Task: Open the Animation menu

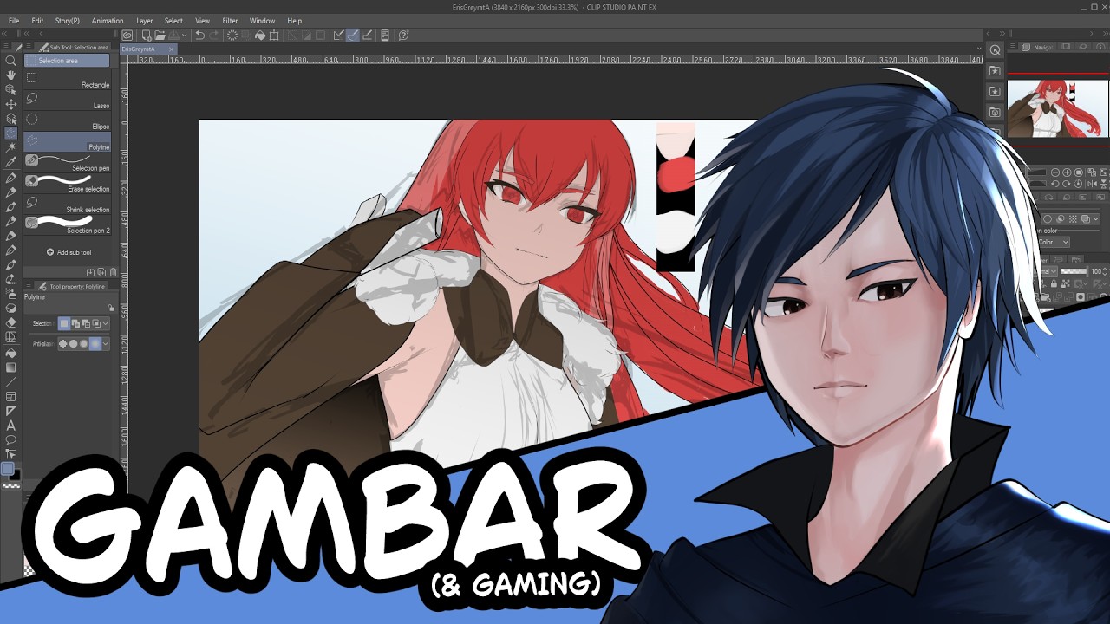Action: coord(108,21)
